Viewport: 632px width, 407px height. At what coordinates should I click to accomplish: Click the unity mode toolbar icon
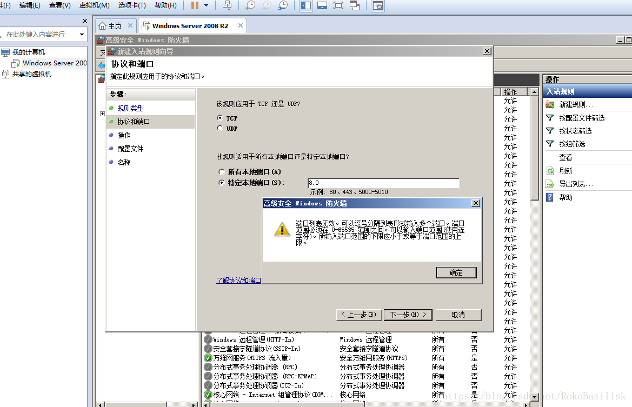(355, 5)
